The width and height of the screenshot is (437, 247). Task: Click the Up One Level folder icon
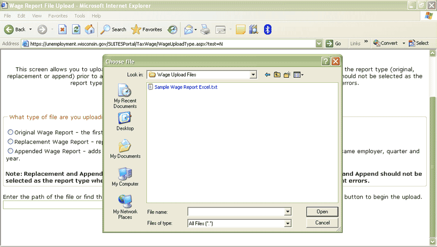(x=277, y=75)
